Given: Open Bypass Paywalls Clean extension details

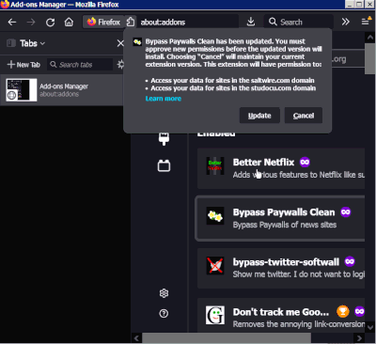Looking at the screenshot, I should 280,218.
